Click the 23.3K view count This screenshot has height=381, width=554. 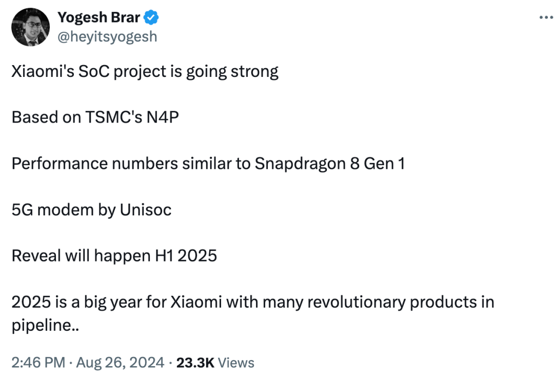pyautogui.click(x=195, y=363)
